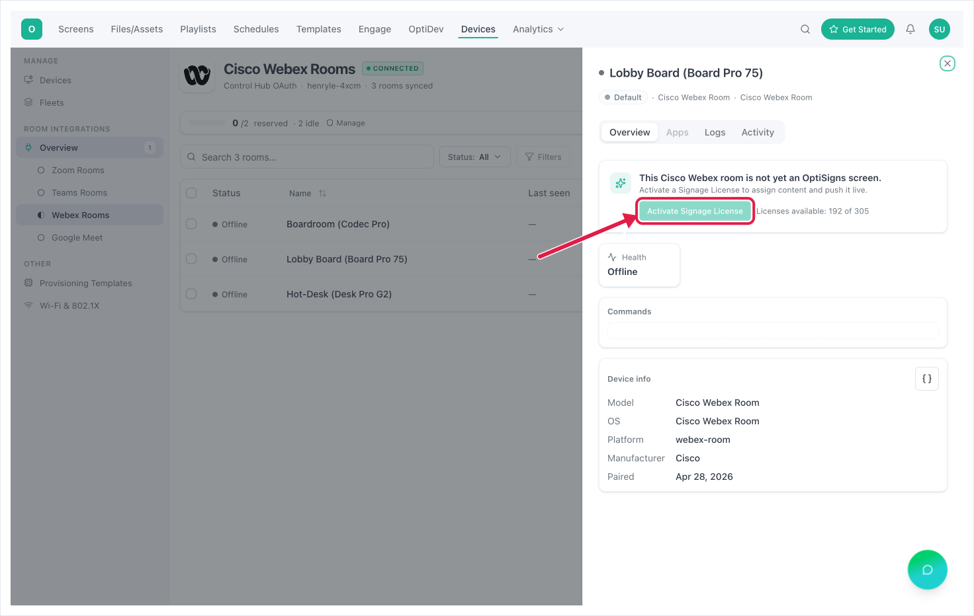
Task: View raw device info JSON braces icon
Action: 927,379
